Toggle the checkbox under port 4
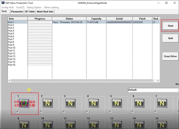179x129 pixels. coord(87,111)
